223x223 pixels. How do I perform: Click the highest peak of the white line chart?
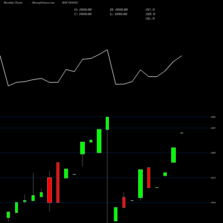107,50
